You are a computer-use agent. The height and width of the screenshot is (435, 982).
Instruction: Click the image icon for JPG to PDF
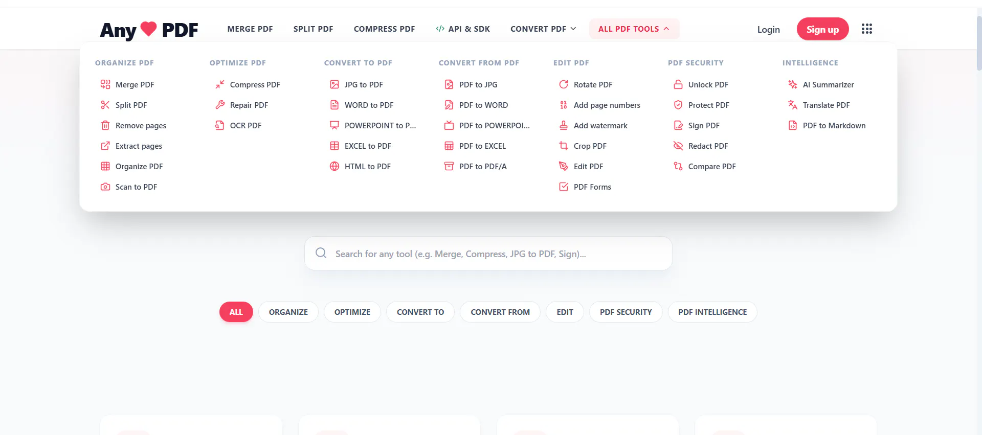334,84
